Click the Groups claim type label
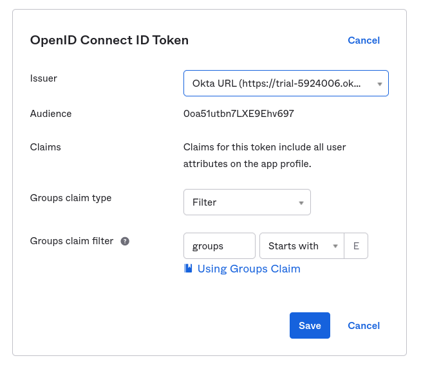This screenshot has width=421, height=365. point(71,198)
